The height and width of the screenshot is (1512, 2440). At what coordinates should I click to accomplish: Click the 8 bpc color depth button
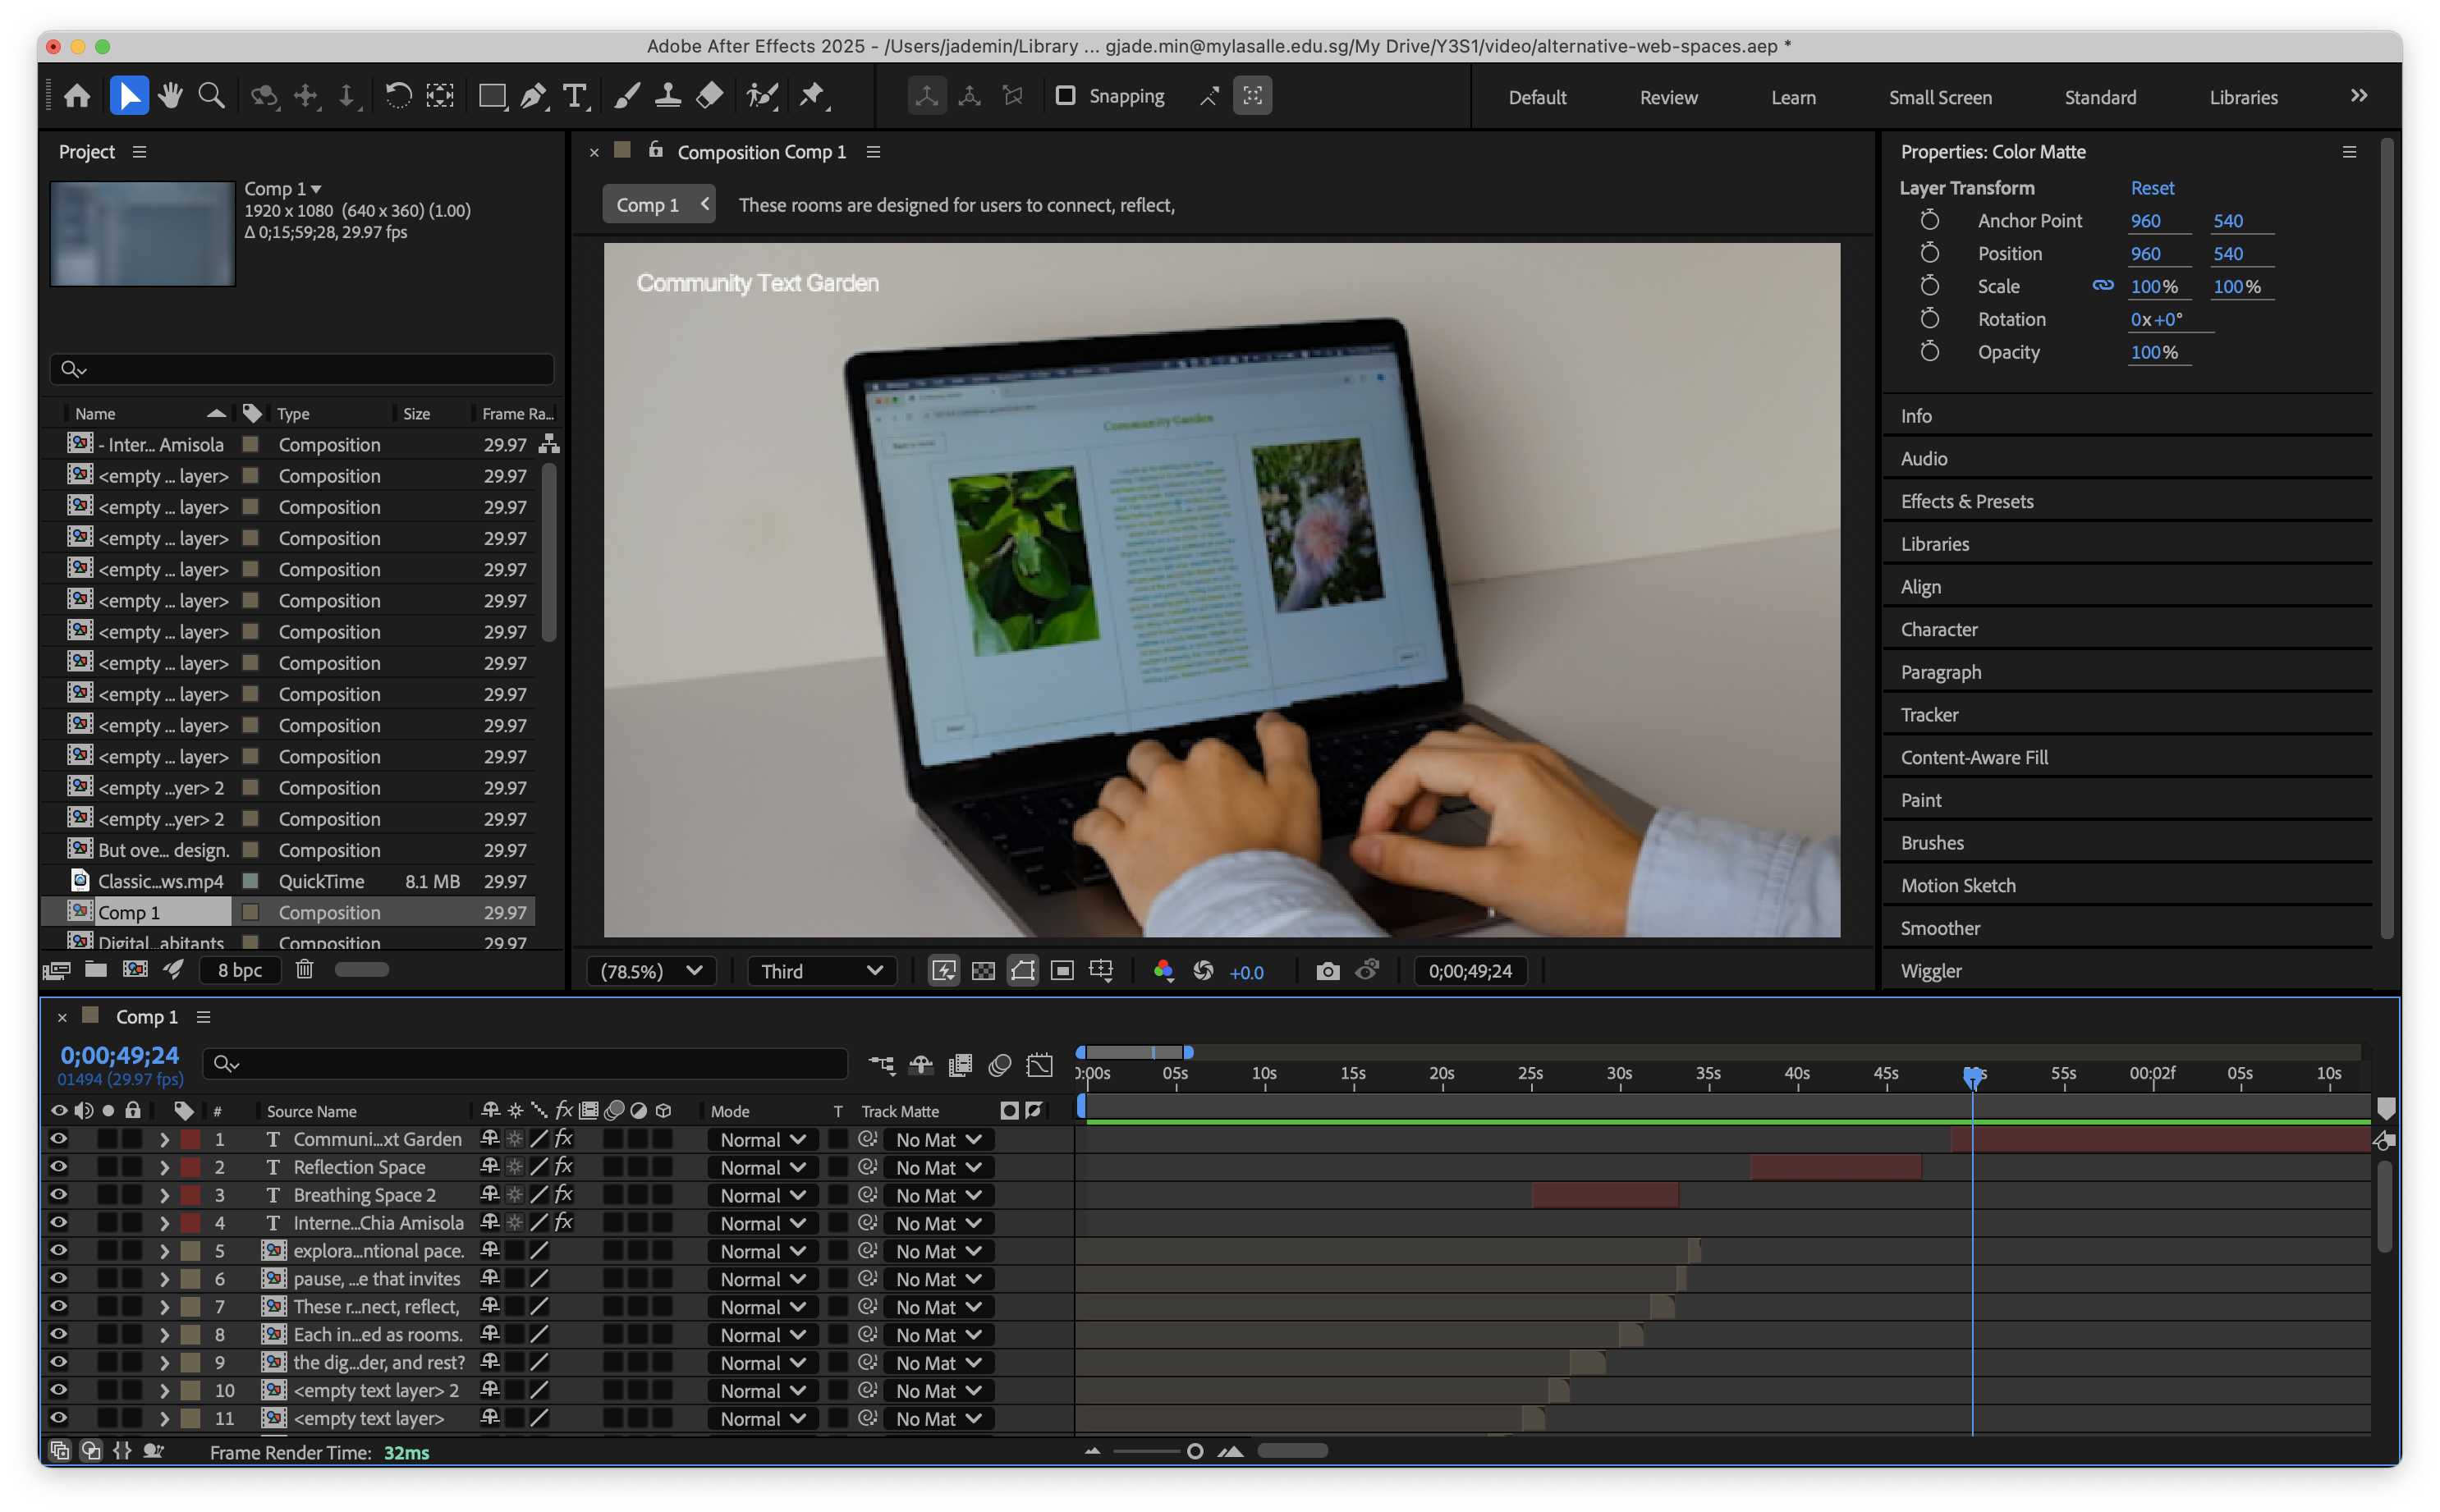pos(240,969)
